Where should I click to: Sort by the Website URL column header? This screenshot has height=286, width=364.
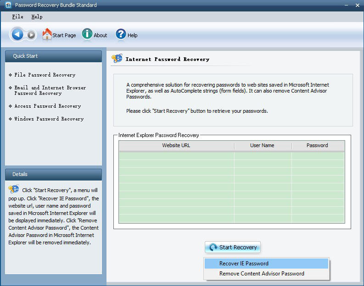coord(176,146)
